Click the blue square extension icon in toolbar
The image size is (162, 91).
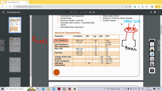tap(143, 7)
